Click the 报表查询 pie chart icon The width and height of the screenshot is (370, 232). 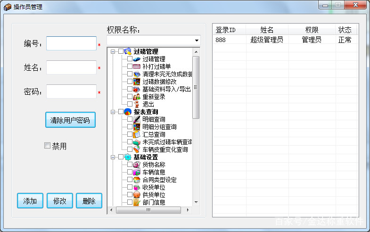128,112
